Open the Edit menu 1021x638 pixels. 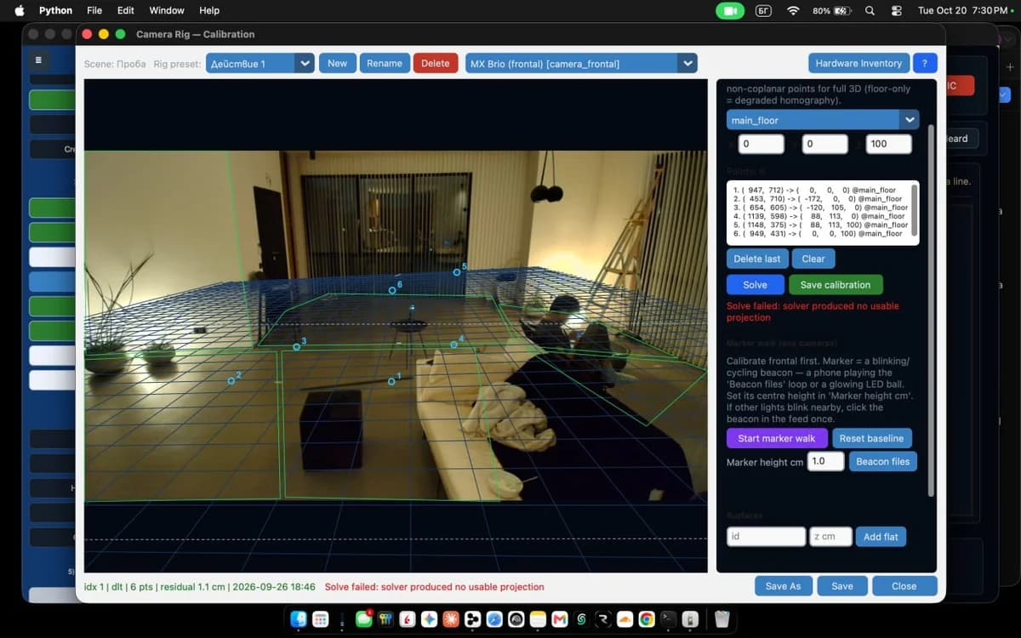[x=126, y=10]
